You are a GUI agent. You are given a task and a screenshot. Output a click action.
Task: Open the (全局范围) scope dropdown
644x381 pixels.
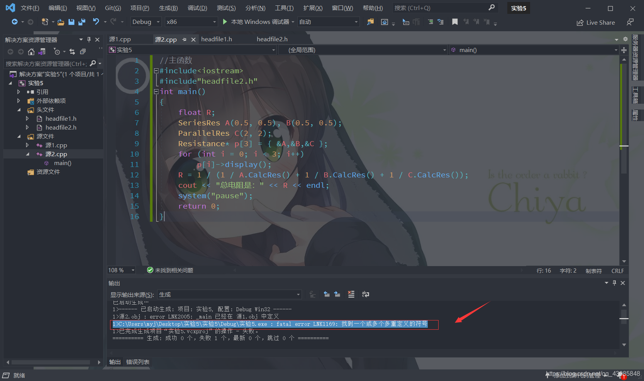tap(363, 50)
